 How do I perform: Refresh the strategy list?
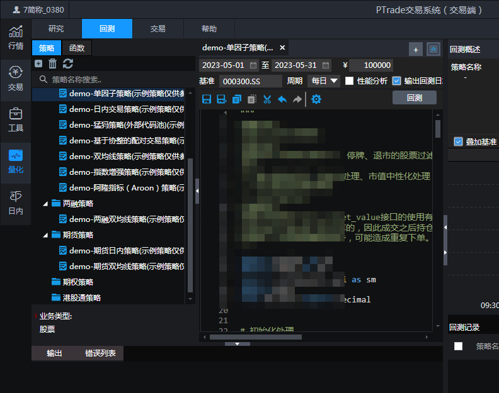(68, 64)
